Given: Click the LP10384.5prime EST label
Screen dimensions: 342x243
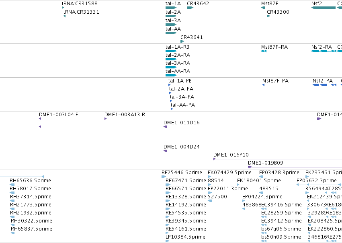Looking at the screenshot, I should (185, 237).
